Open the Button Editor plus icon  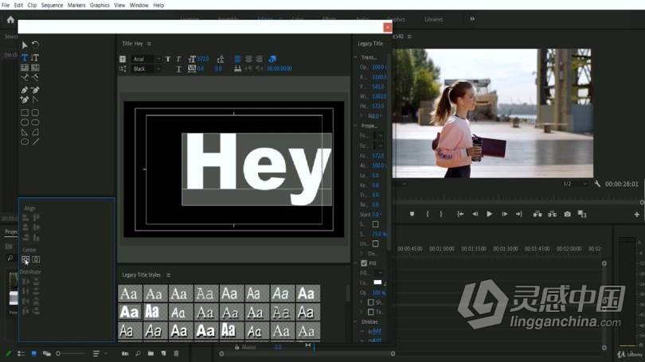click(637, 214)
